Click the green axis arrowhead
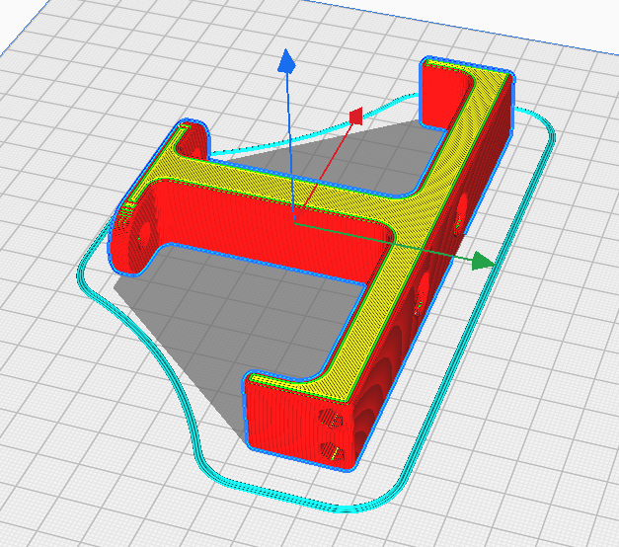619x547 pixels. pyautogui.click(x=481, y=261)
